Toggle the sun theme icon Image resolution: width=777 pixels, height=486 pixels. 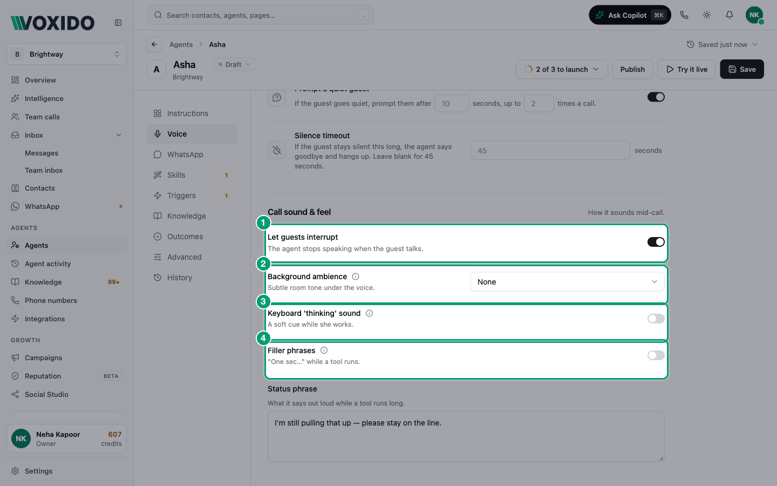point(707,15)
